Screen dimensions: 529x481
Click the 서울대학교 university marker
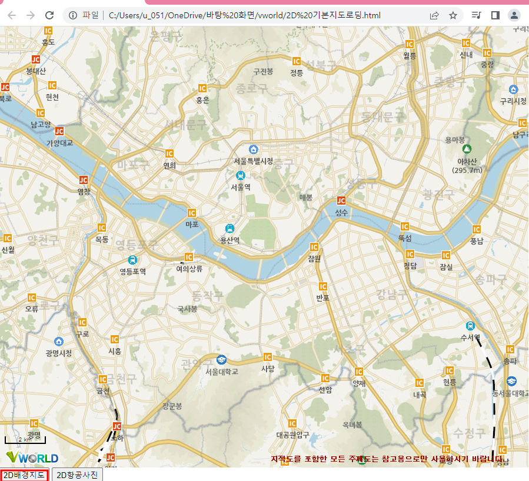point(221,360)
